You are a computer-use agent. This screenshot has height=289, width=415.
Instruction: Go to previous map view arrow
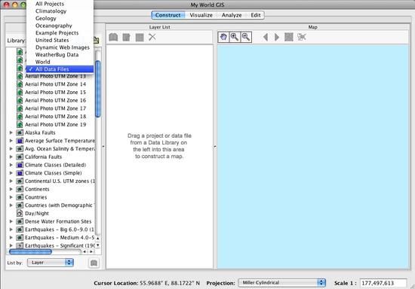coord(266,37)
